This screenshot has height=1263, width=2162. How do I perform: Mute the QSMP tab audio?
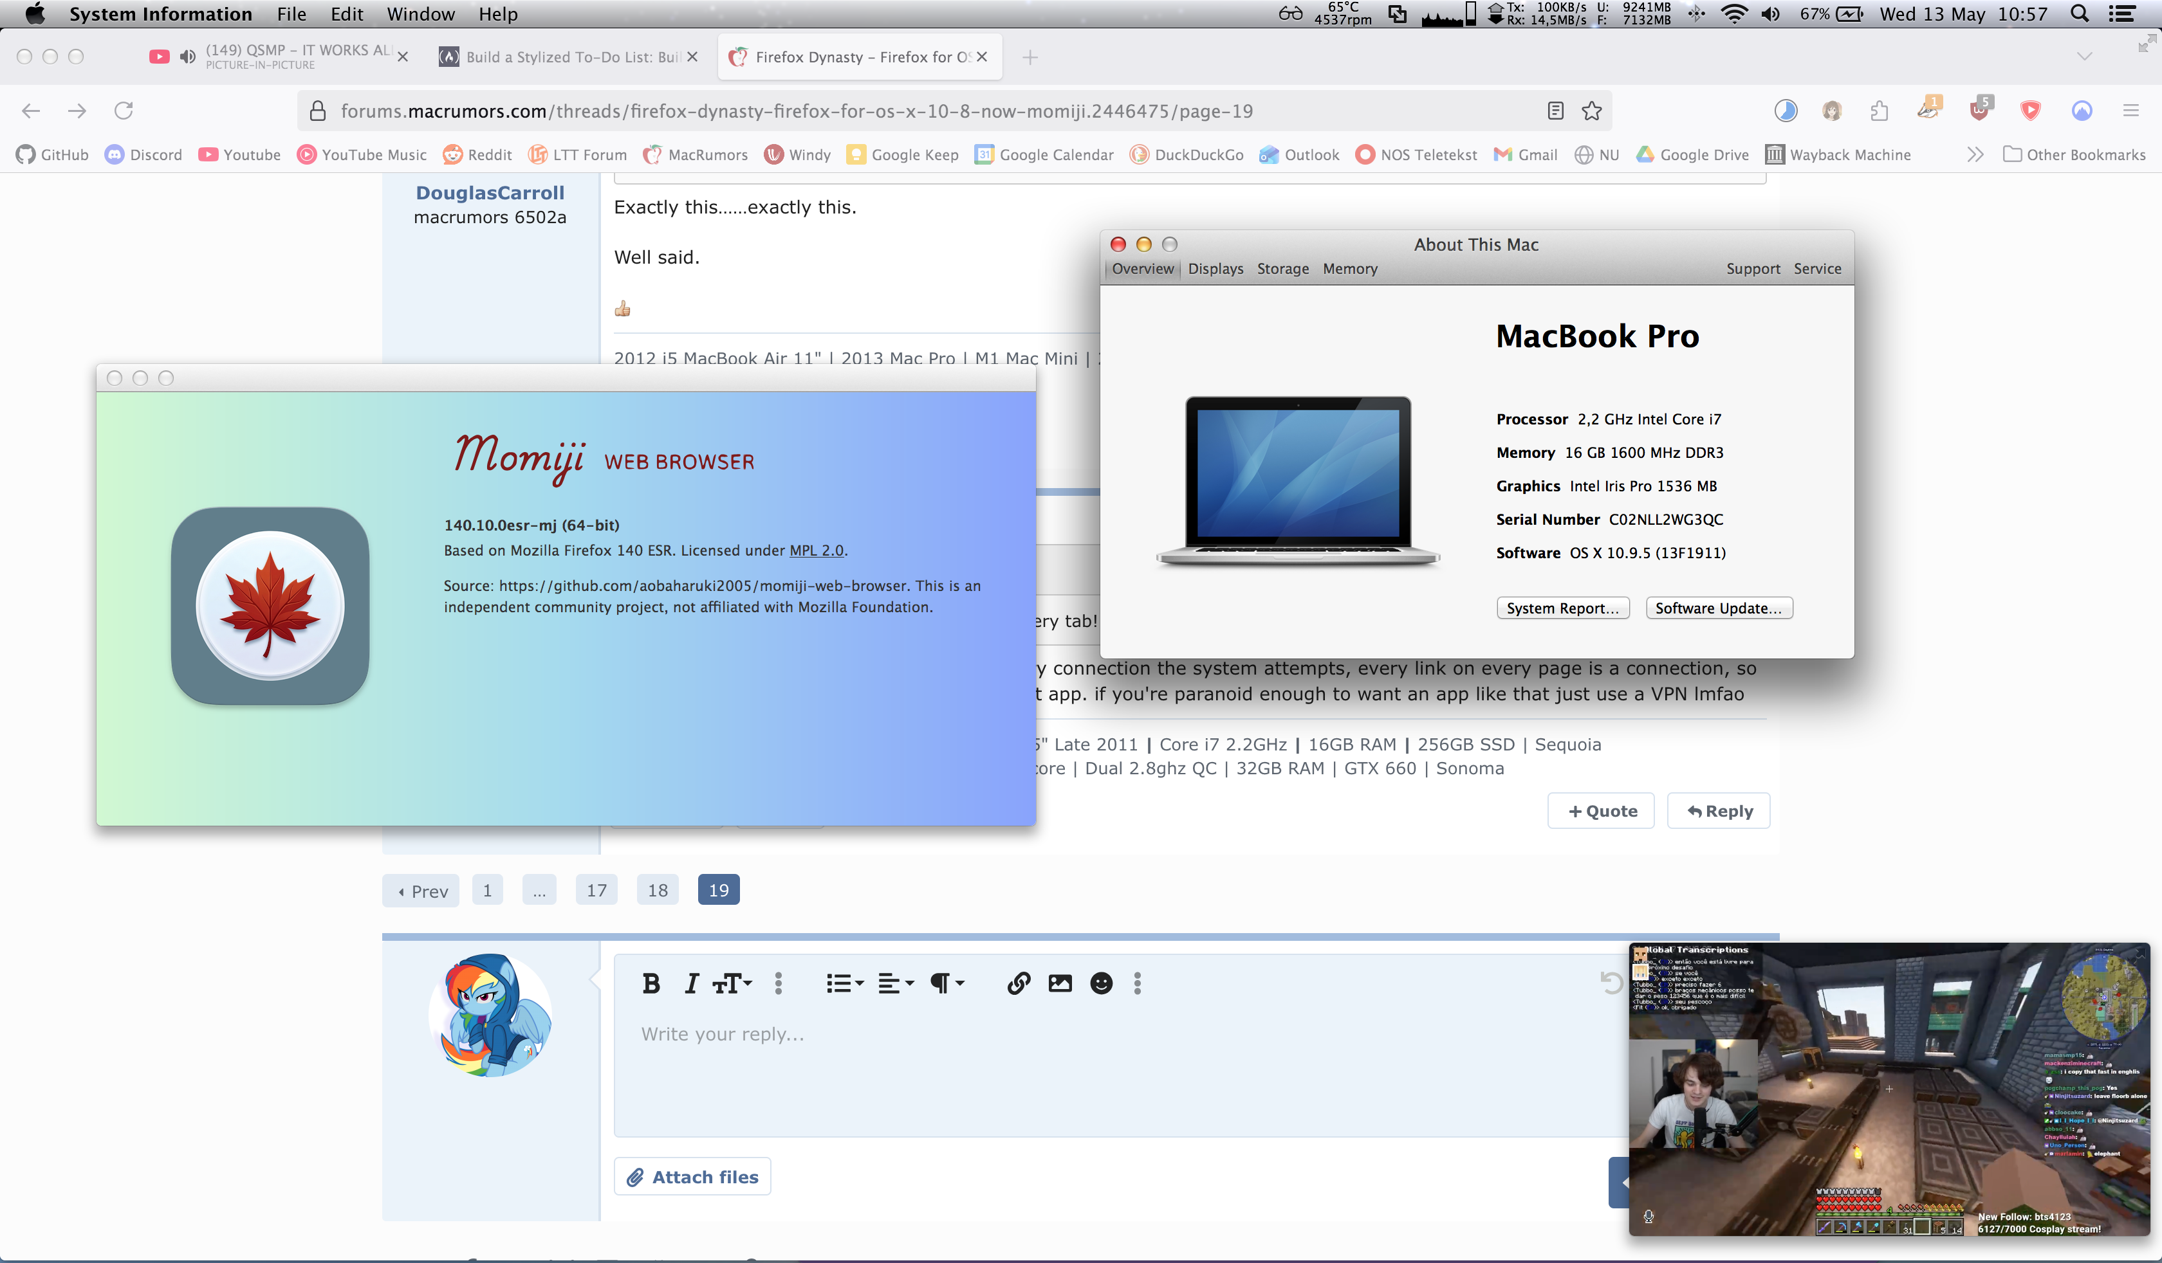click(x=187, y=57)
